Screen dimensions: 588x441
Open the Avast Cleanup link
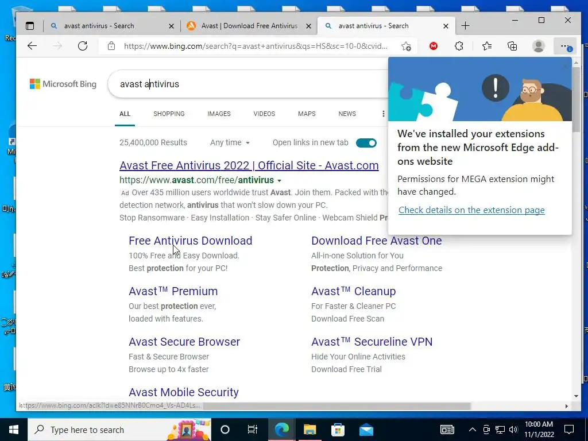click(354, 291)
